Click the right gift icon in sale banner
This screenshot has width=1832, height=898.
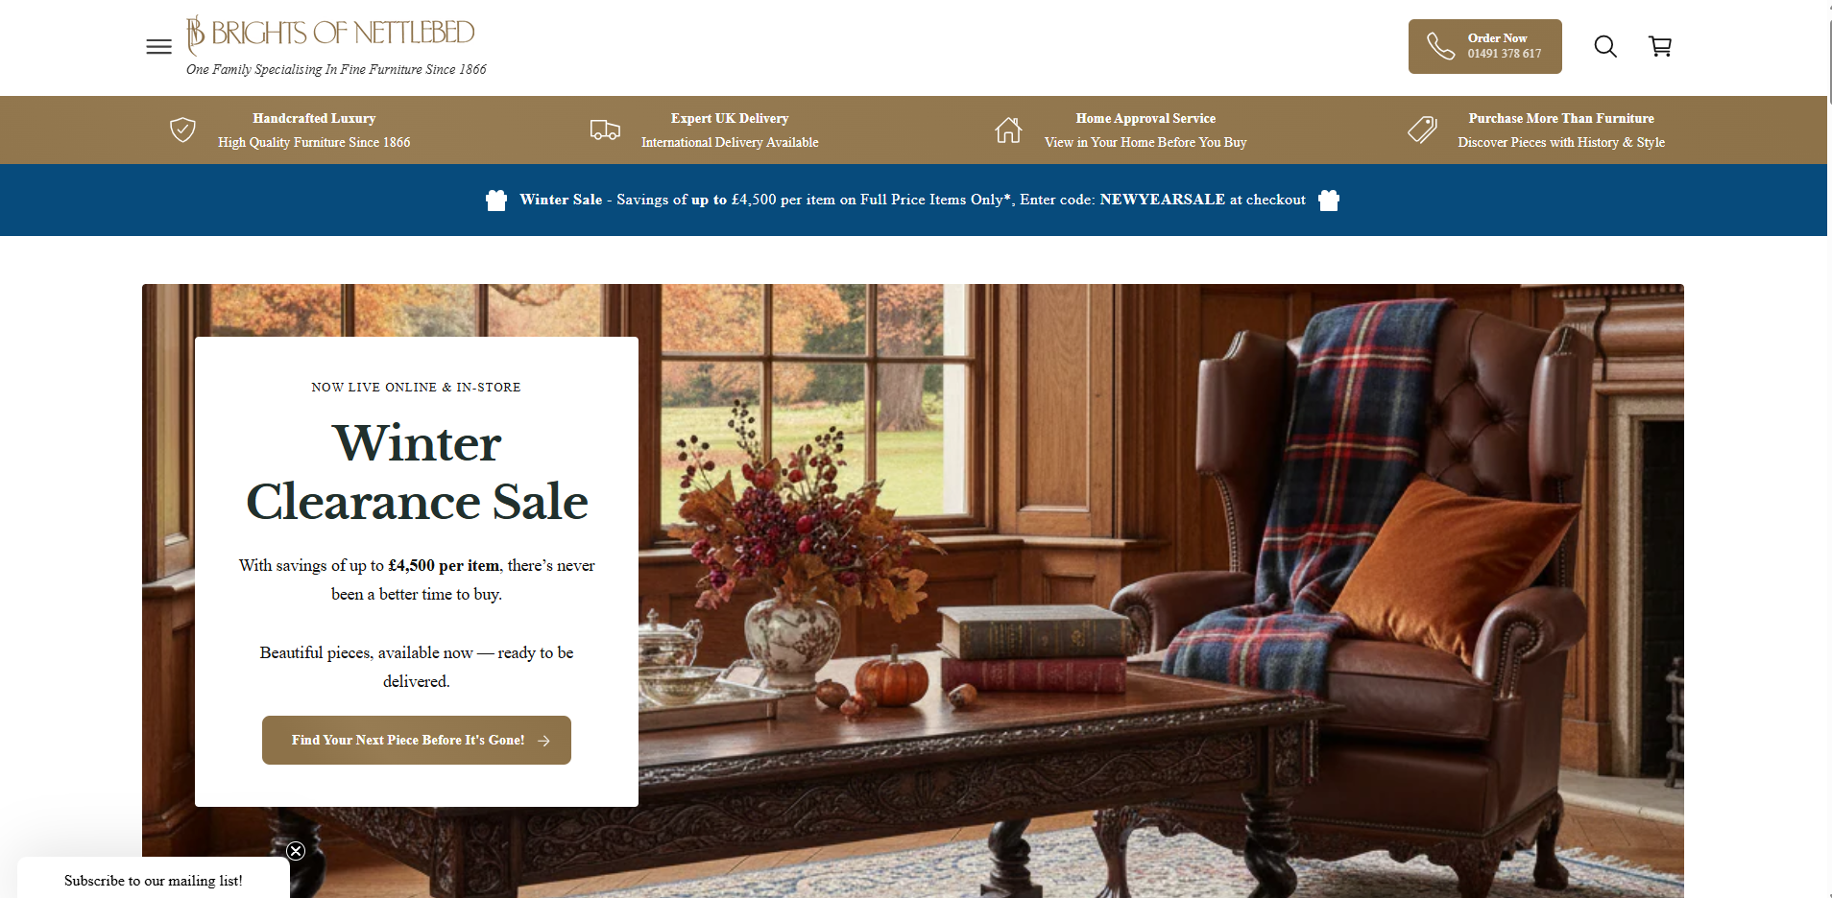click(1329, 200)
